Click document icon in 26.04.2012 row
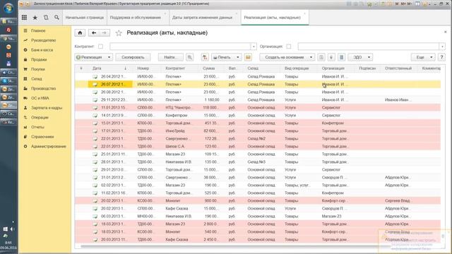The width and height of the screenshot is (452, 254). tap(95, 77)
